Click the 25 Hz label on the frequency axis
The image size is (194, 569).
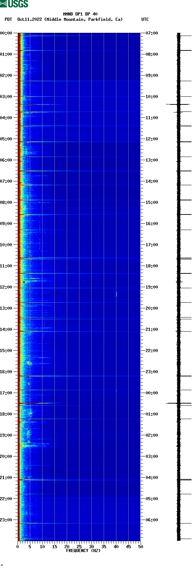(79, 547)
